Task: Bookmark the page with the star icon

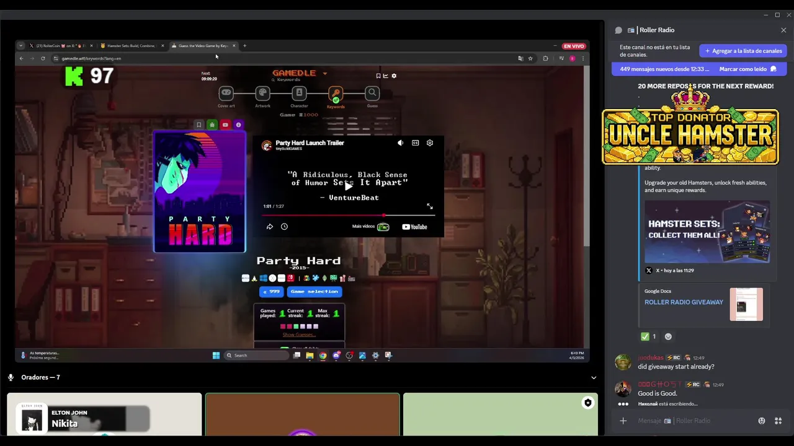Action: 530,58
